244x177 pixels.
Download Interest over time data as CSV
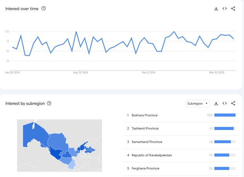click(x=216, y=9)
